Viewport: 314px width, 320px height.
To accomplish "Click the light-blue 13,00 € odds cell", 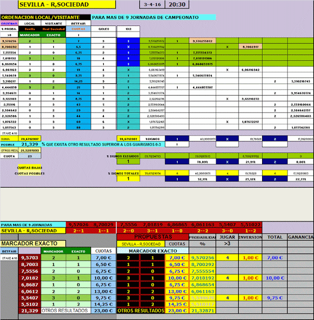I will pos(103,291).
